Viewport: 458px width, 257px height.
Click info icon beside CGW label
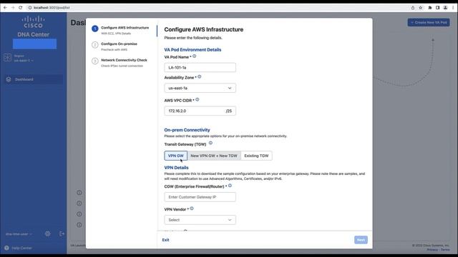(x=230, y=186)
